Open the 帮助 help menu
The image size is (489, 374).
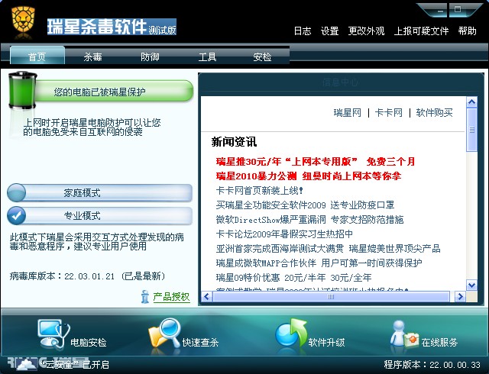point(467,31)
